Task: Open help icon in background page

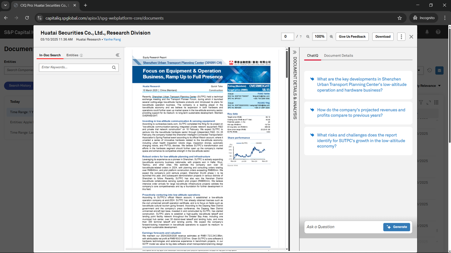Action: pos(438,32)
